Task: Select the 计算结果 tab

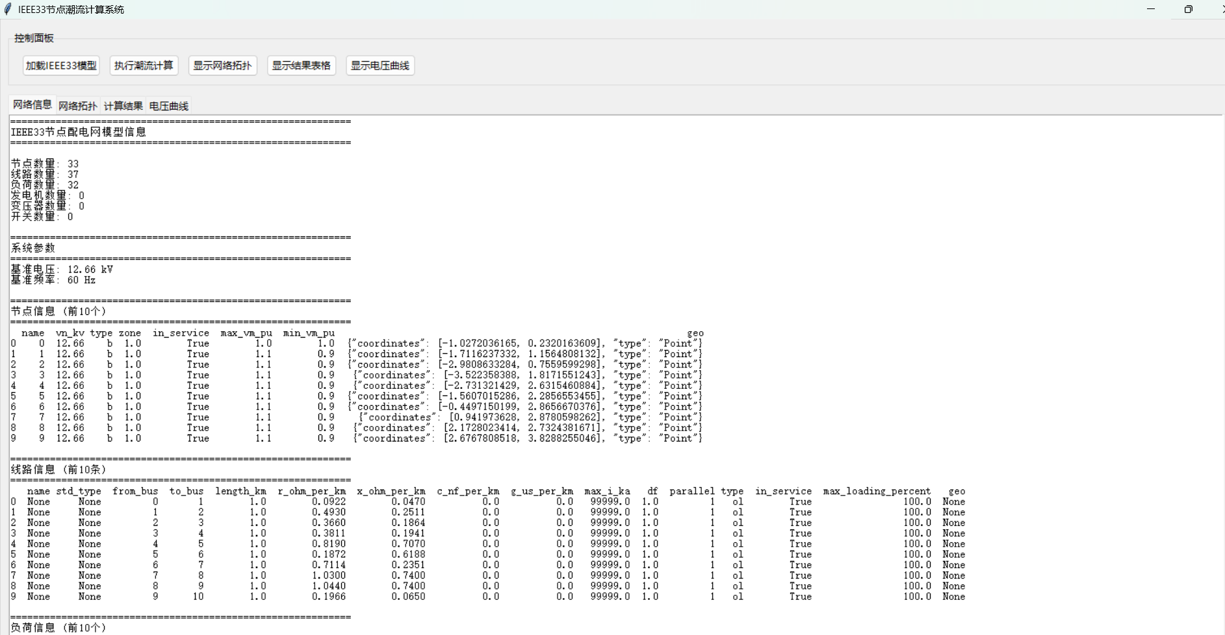Action: pos(123,106)
